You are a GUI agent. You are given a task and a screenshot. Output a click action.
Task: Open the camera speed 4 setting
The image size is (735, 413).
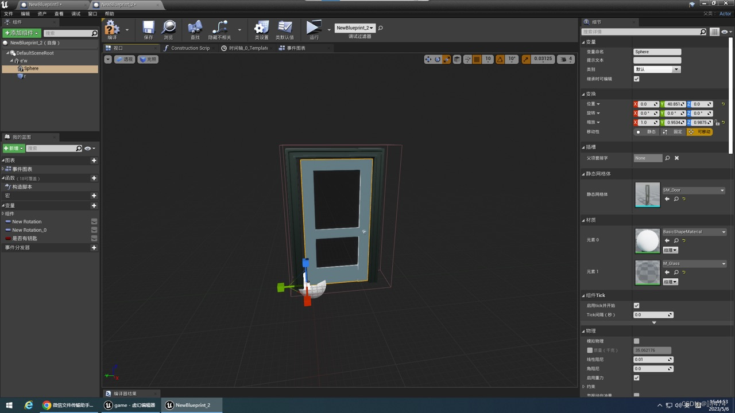[x=566, y=59]
